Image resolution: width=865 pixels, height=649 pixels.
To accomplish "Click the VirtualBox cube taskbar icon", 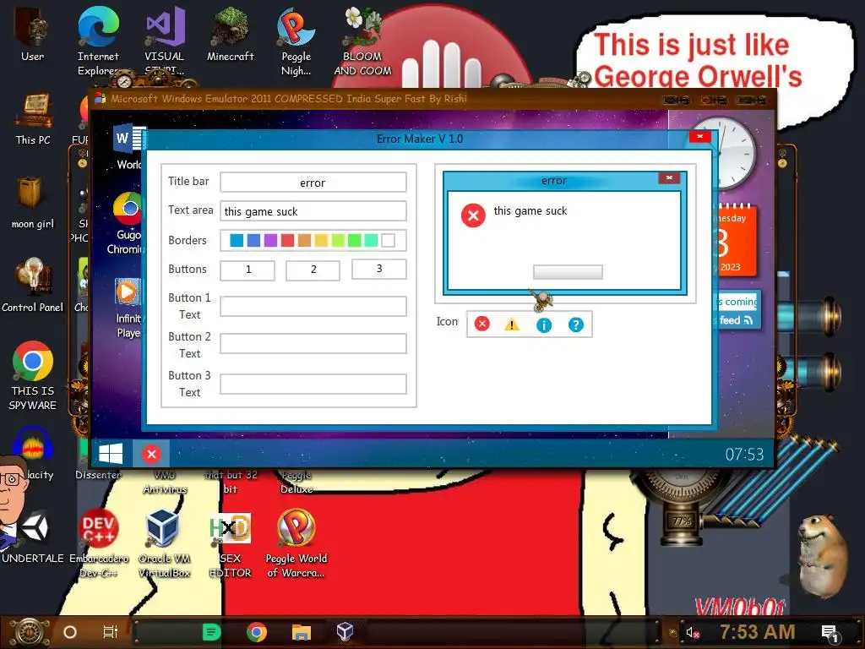I will 345,631.
